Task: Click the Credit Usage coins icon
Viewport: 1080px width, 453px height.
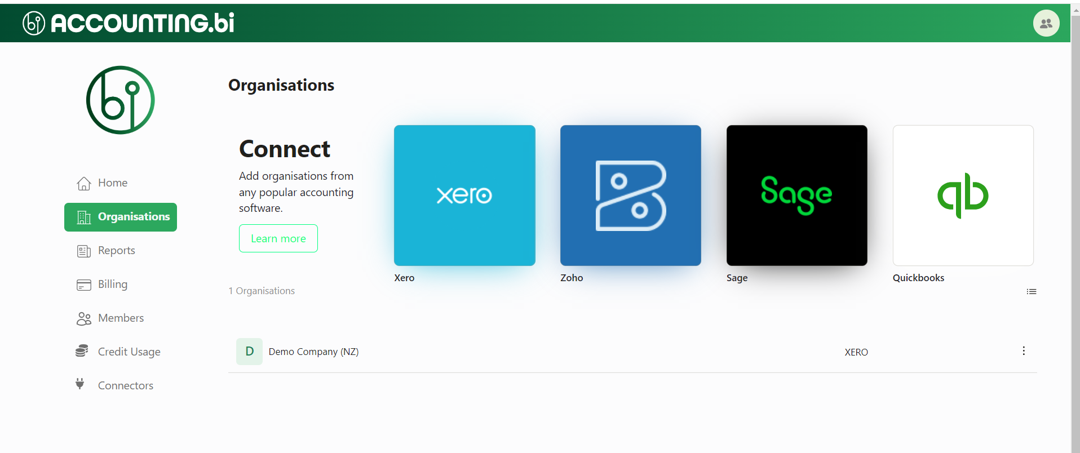Action: coord(82,351)
